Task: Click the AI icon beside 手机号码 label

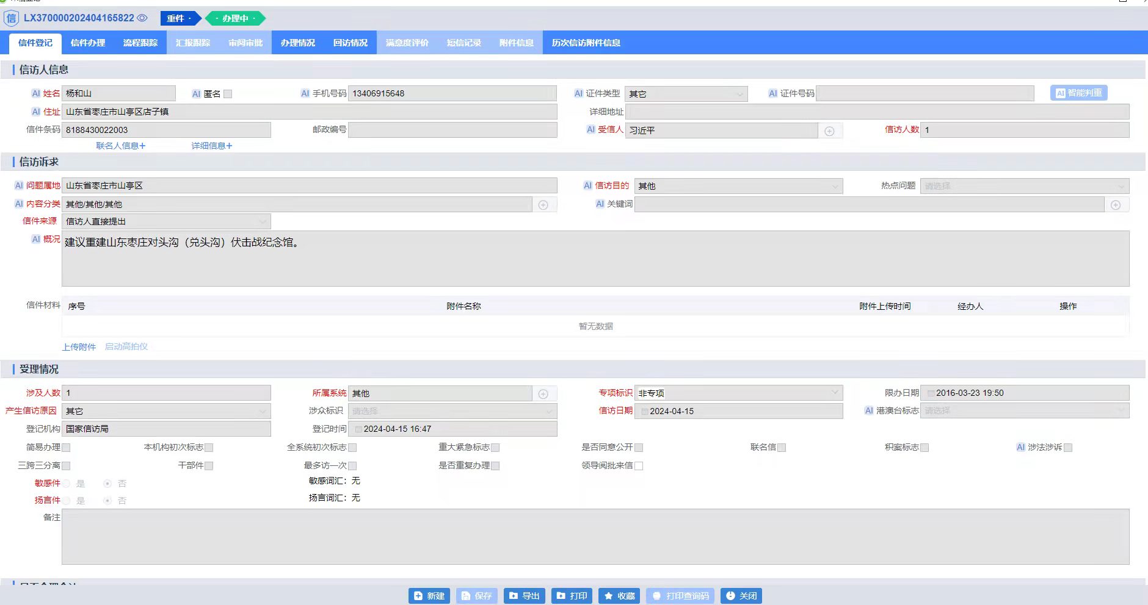Action: 305,93
